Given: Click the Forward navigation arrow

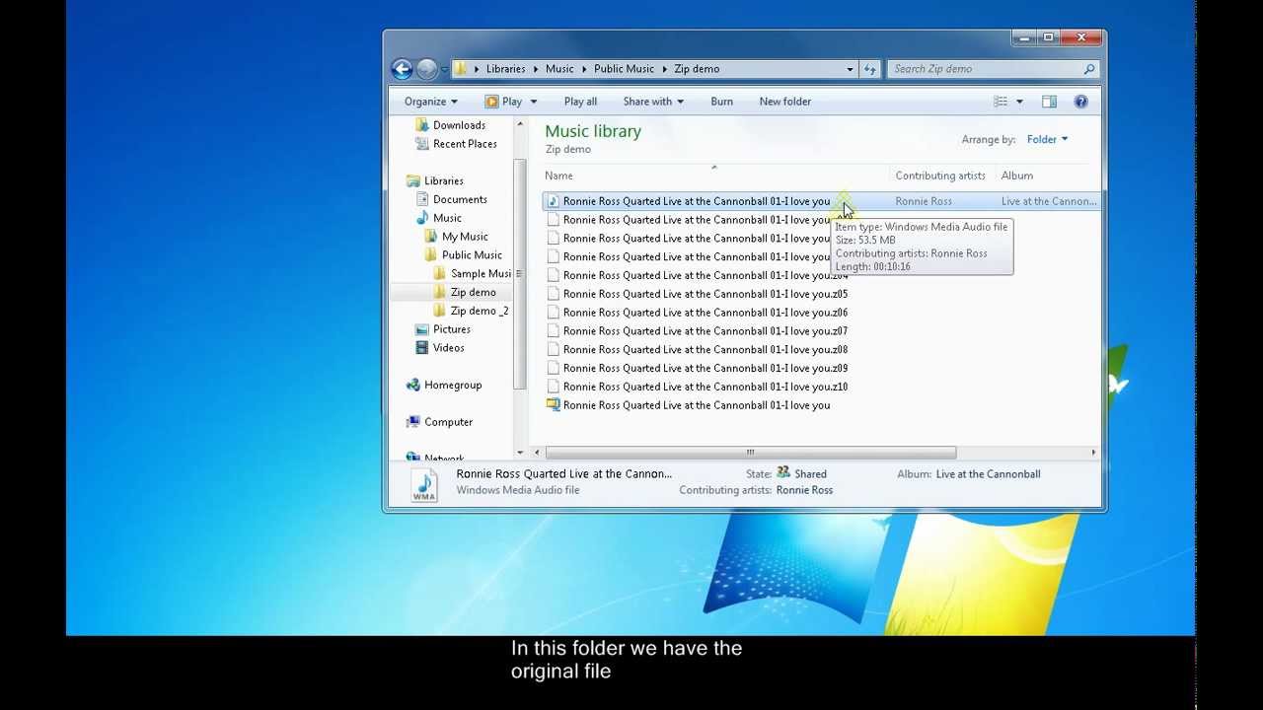Looking at the screenshot, I should coord(426,69).
